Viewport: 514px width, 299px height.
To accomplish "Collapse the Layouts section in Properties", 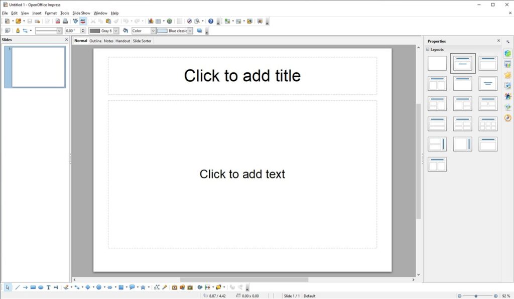I will [429, 49].
